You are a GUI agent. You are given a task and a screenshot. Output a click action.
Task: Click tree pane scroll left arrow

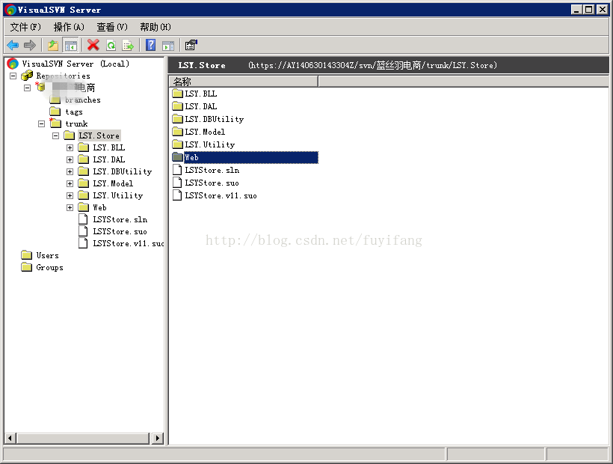point(10,438)
